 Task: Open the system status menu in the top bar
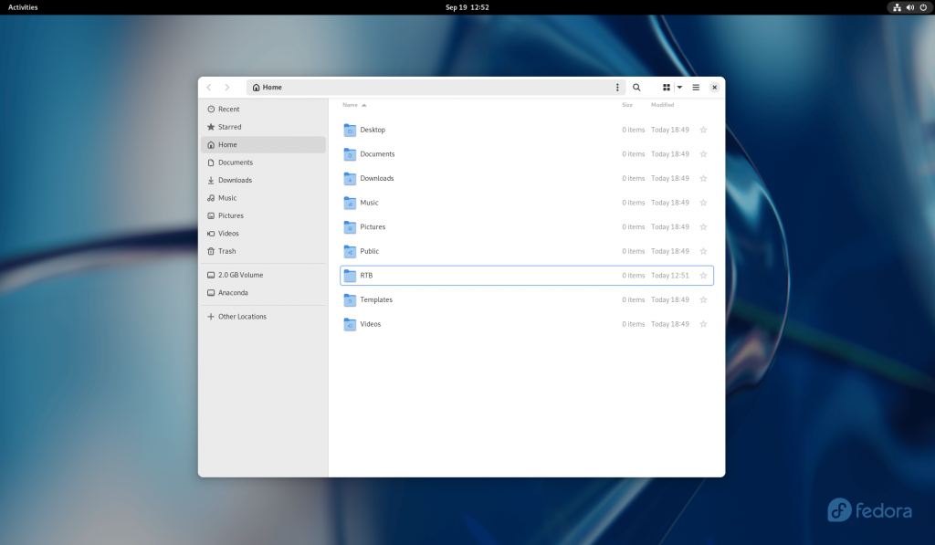pos(909,7)
